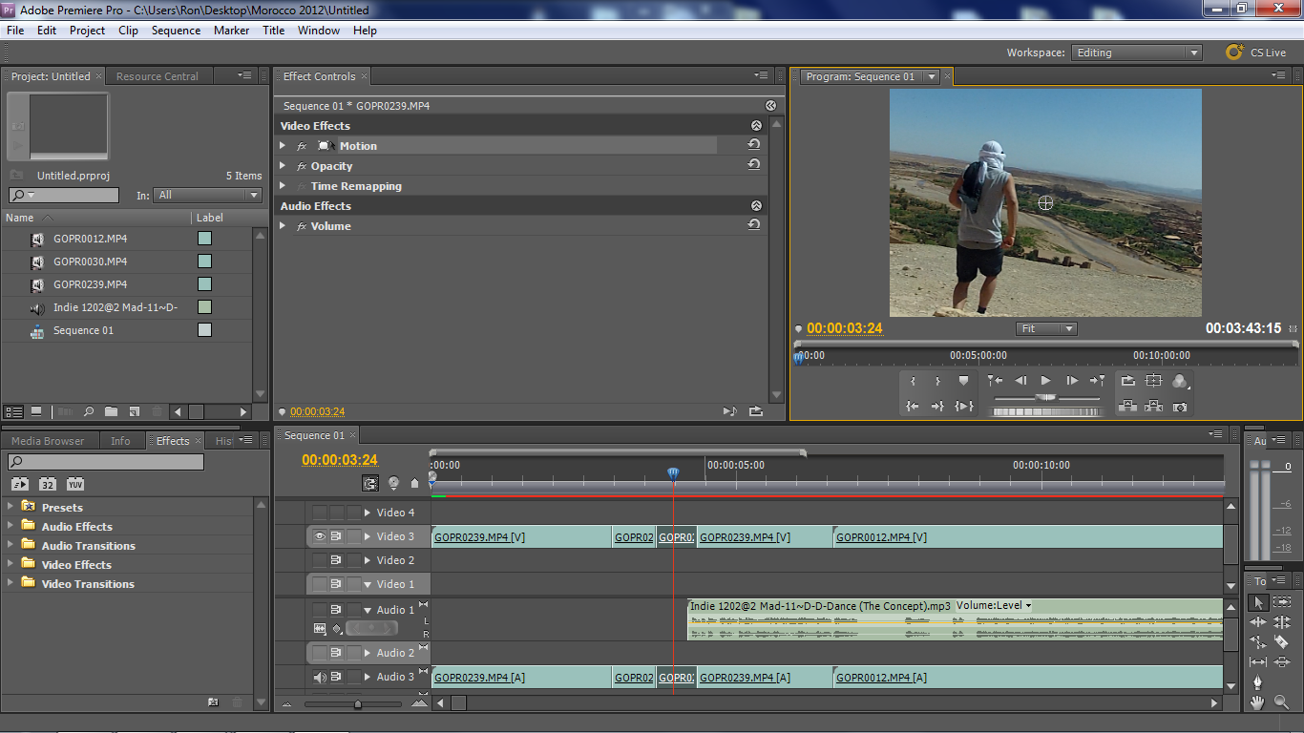This screenshot has height=733, width=1304.
Task: Open the Title menu
Action: [x=274, y=31]
